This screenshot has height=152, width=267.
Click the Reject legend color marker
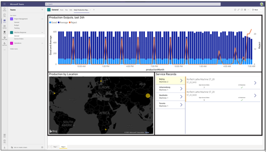[70, 23]
